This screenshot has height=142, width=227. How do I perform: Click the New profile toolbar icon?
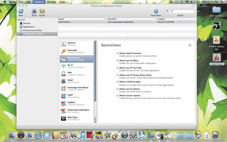(x=21, y=11)
